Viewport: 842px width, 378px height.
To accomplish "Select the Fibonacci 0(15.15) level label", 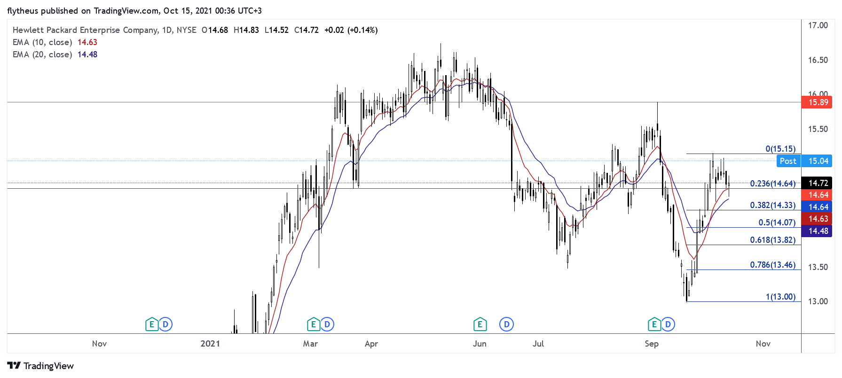I will pos(780,149).
